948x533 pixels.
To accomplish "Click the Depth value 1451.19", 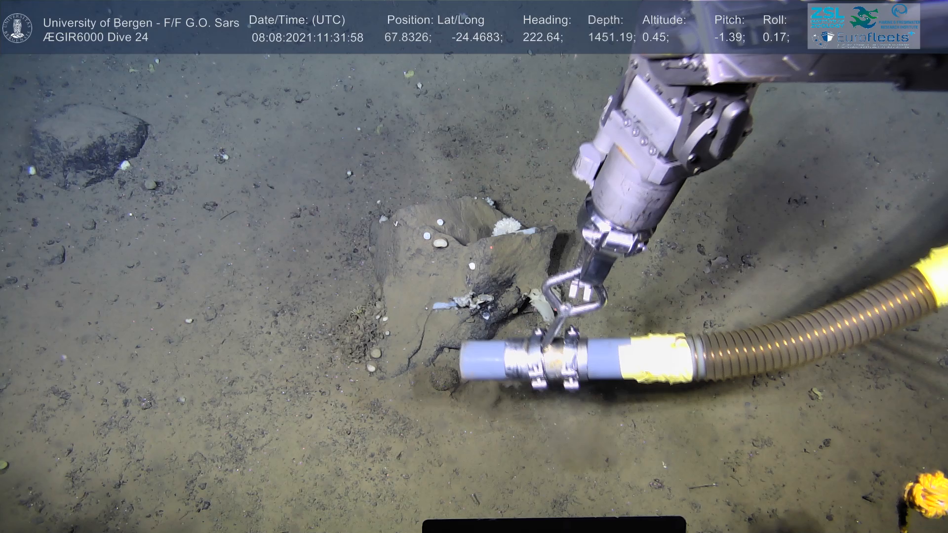I will [x=611, y=38].
